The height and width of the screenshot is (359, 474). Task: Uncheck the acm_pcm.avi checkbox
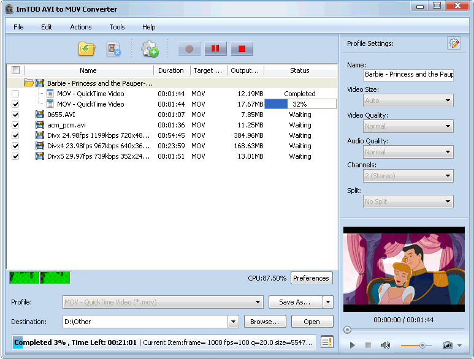pos(15,125)
